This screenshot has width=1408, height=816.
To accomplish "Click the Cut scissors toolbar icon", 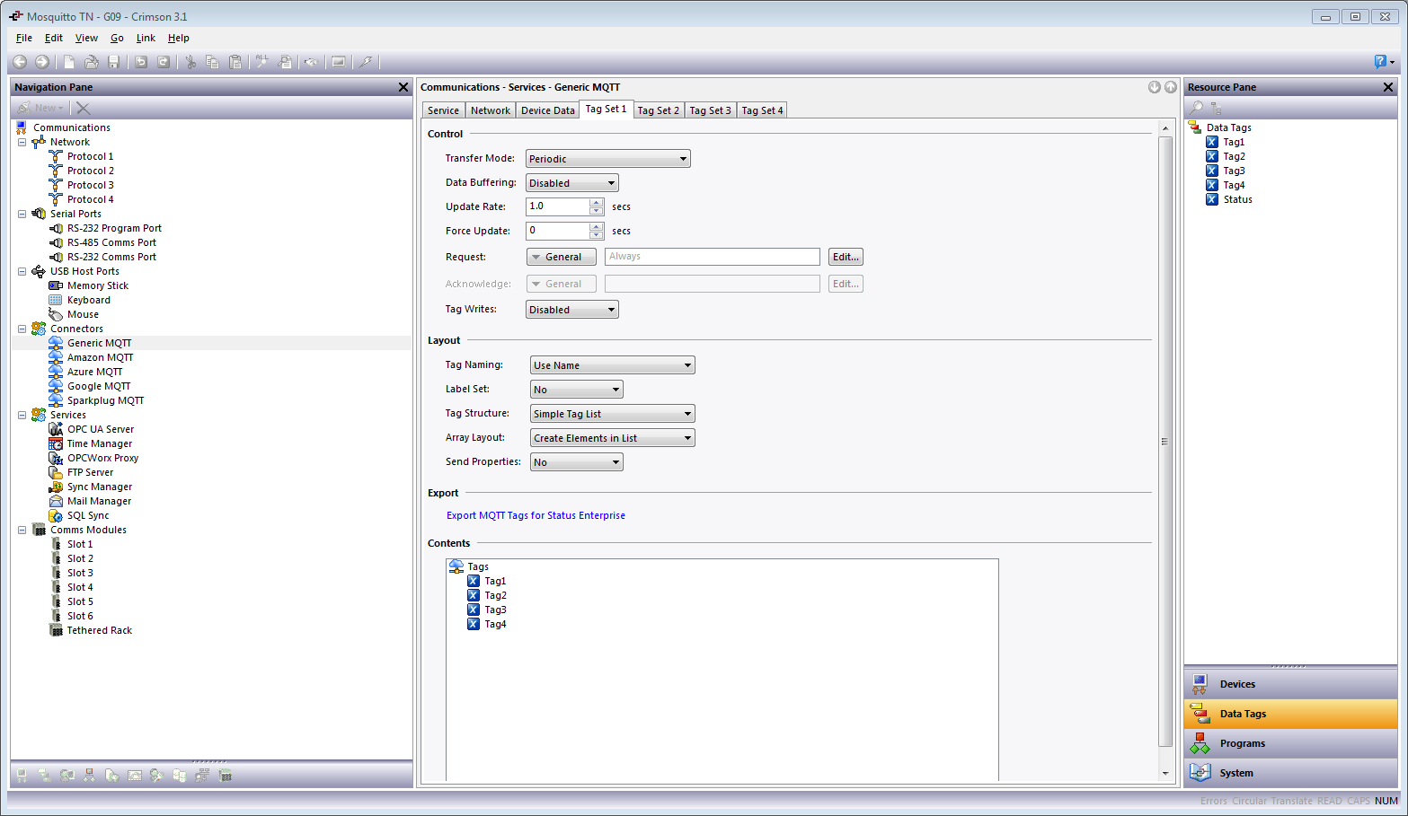I will (x=190, y=62).
